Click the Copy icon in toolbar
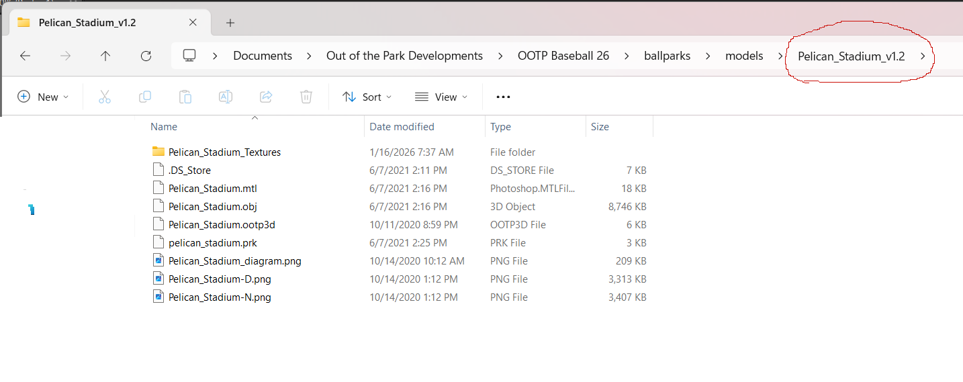 [x=144, y=97]
